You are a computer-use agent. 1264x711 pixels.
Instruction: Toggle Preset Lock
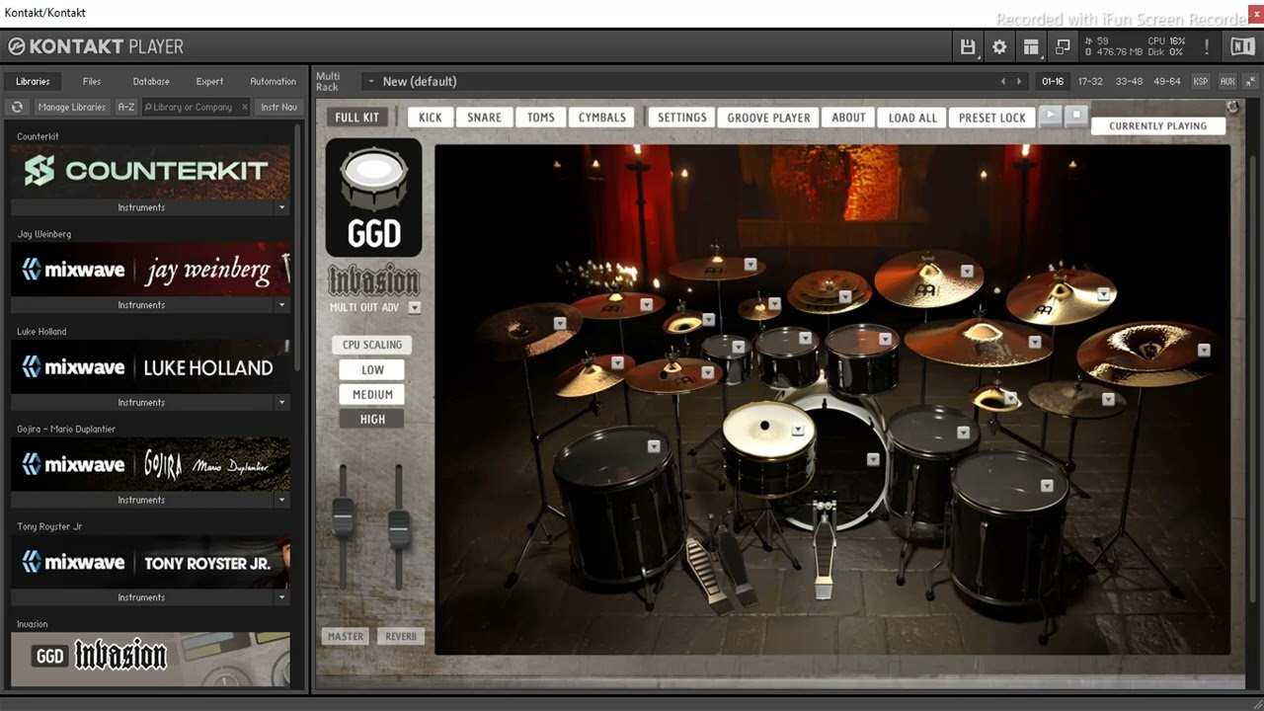tap(992, 118)
